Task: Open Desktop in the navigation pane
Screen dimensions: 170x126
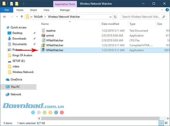Action: click(17, 33)
